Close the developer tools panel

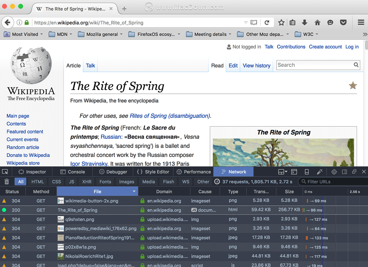pos(364,172)
